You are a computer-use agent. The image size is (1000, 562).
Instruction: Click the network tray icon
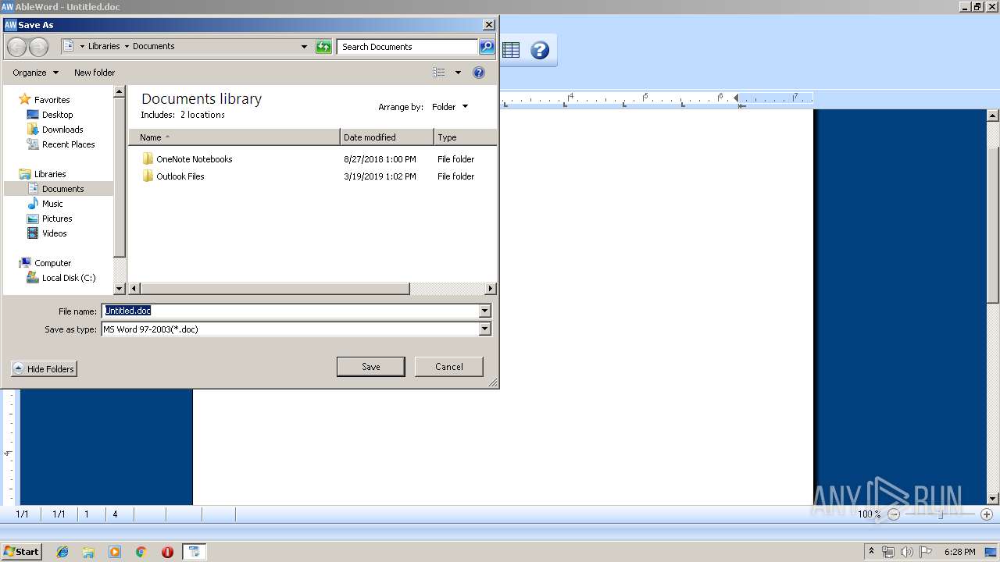pyautogui.click(x=888, y=552)
